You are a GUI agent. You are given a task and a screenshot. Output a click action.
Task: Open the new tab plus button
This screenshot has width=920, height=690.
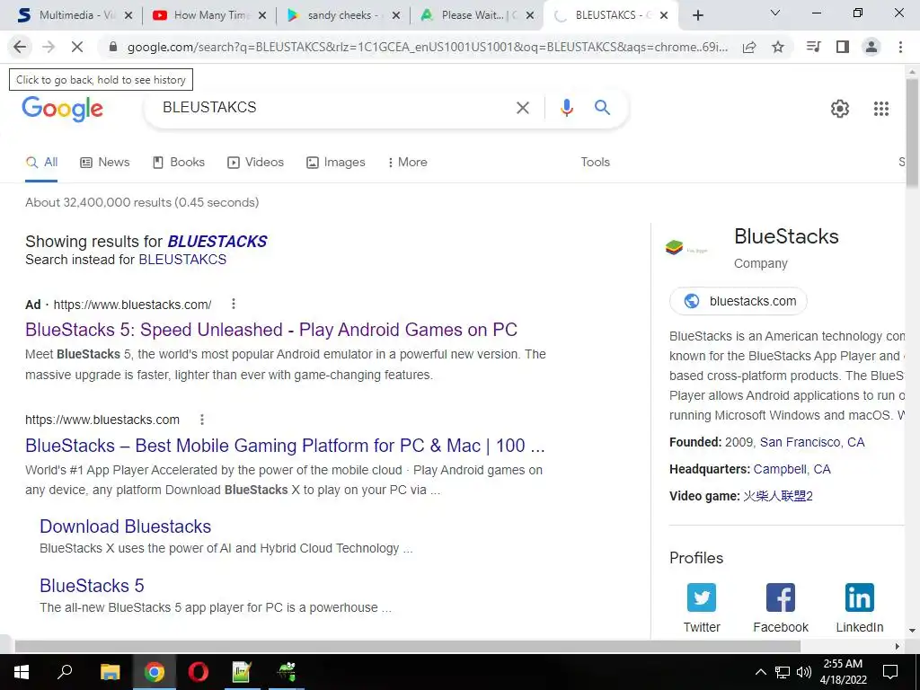point(697,16)
